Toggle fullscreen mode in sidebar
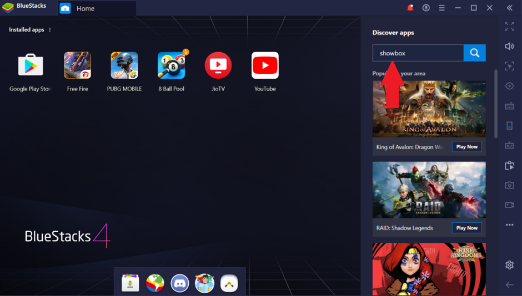 pyautogui.click(x=509, y=27)
